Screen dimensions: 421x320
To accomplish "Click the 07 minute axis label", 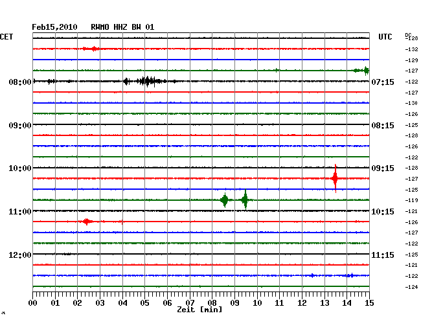I will coord(190,303).
